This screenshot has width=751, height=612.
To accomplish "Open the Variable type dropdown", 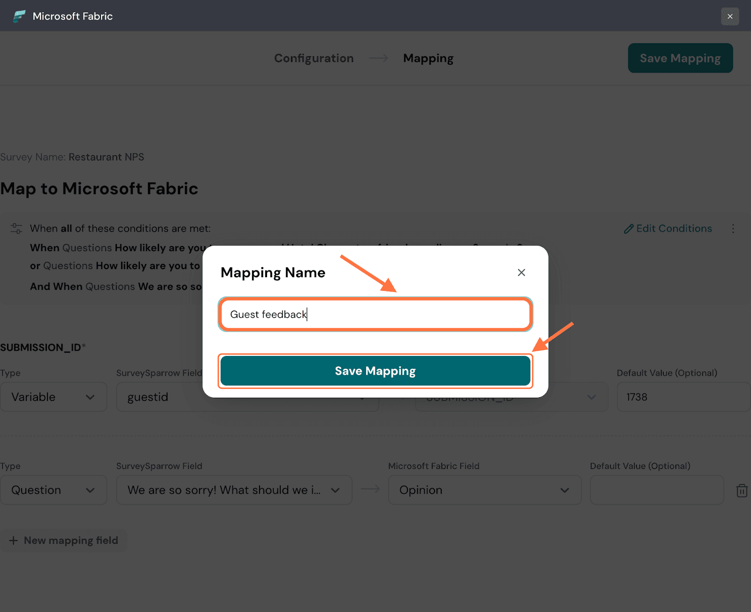I will pos(54,397).
